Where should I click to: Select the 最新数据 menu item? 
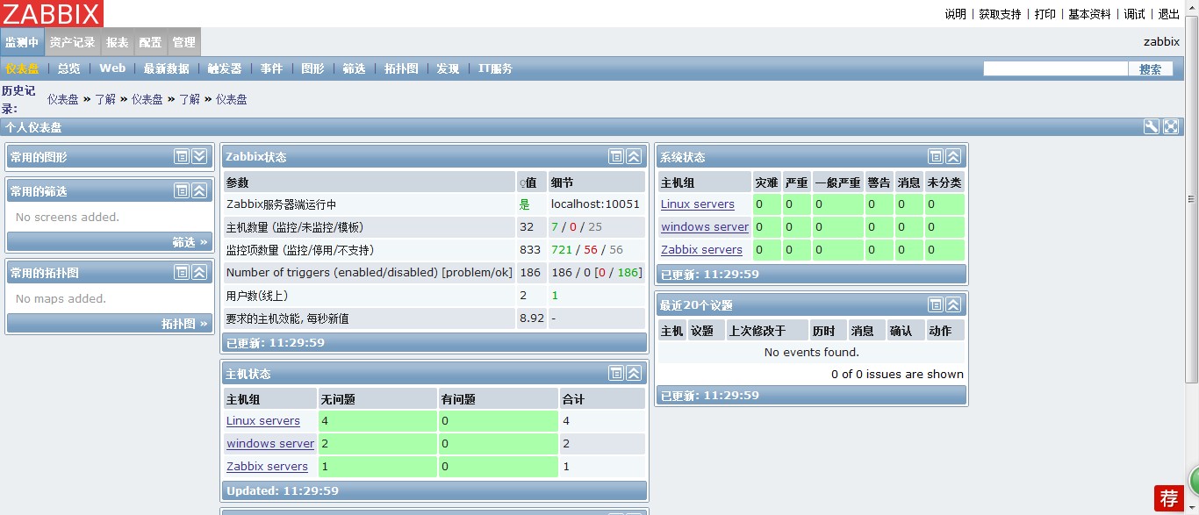(166, 68)
